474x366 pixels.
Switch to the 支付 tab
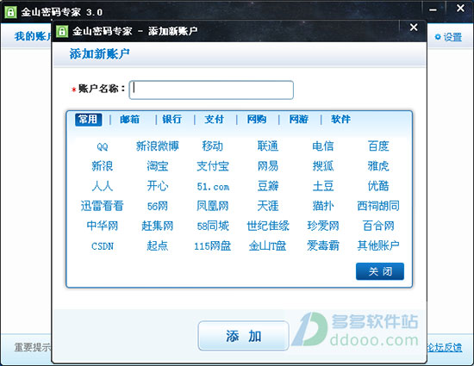tap(214, 120)
